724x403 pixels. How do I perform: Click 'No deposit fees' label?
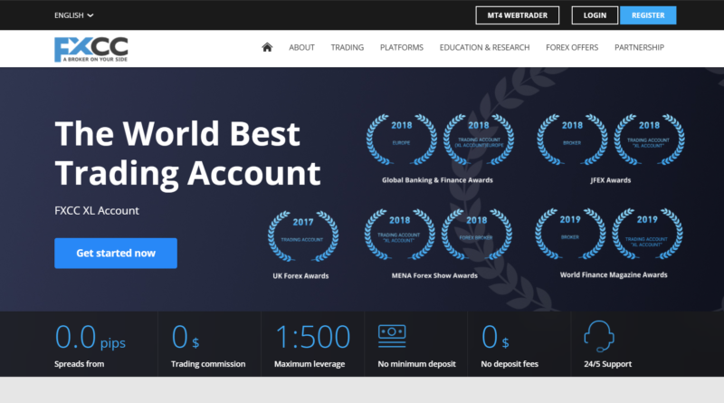(x=510, y=364)
